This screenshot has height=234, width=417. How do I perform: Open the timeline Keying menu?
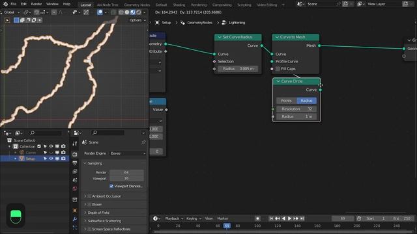point(194,218)
